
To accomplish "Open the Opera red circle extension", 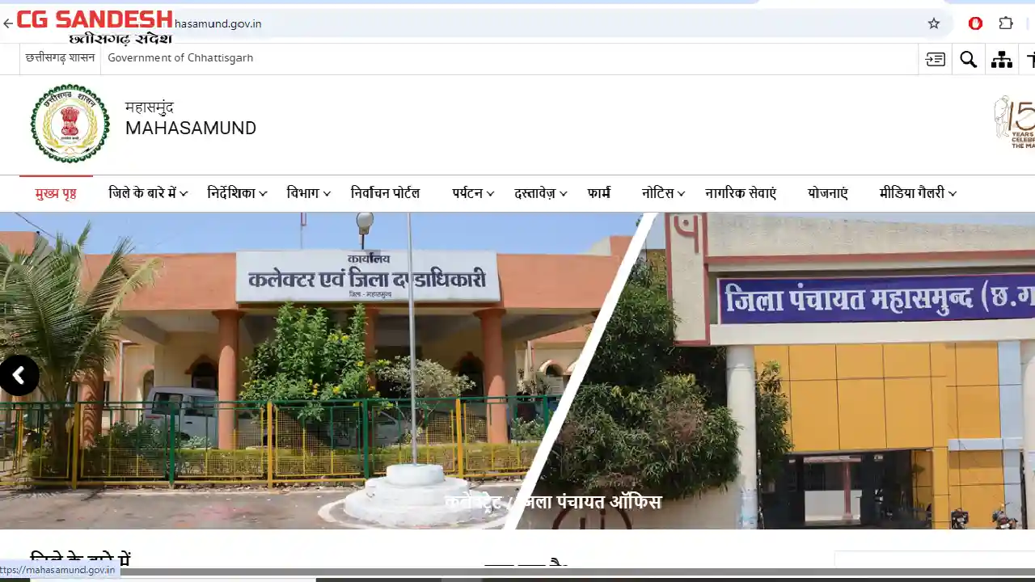I will [975, 23].
